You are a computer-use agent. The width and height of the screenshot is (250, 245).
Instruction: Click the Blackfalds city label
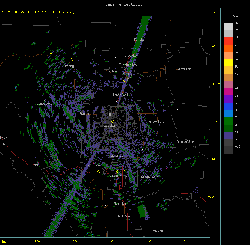coord(128,65)
